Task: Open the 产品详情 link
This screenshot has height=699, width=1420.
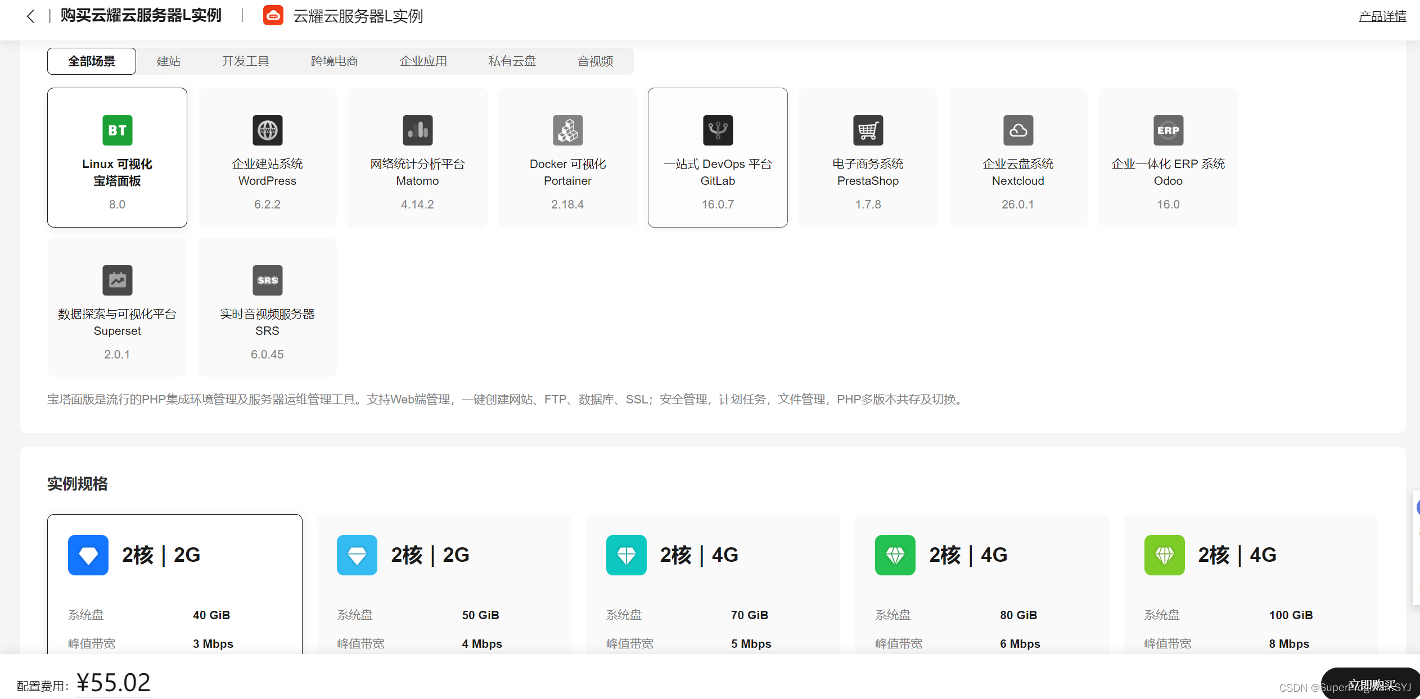Action: (1382, 17)
